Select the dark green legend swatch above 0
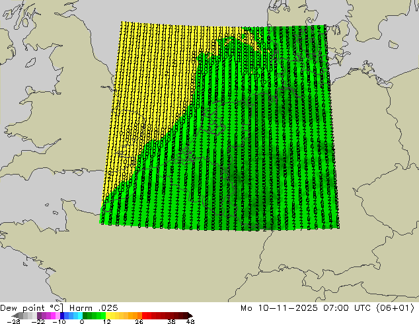Screen dimensions: 419x324 85,315
